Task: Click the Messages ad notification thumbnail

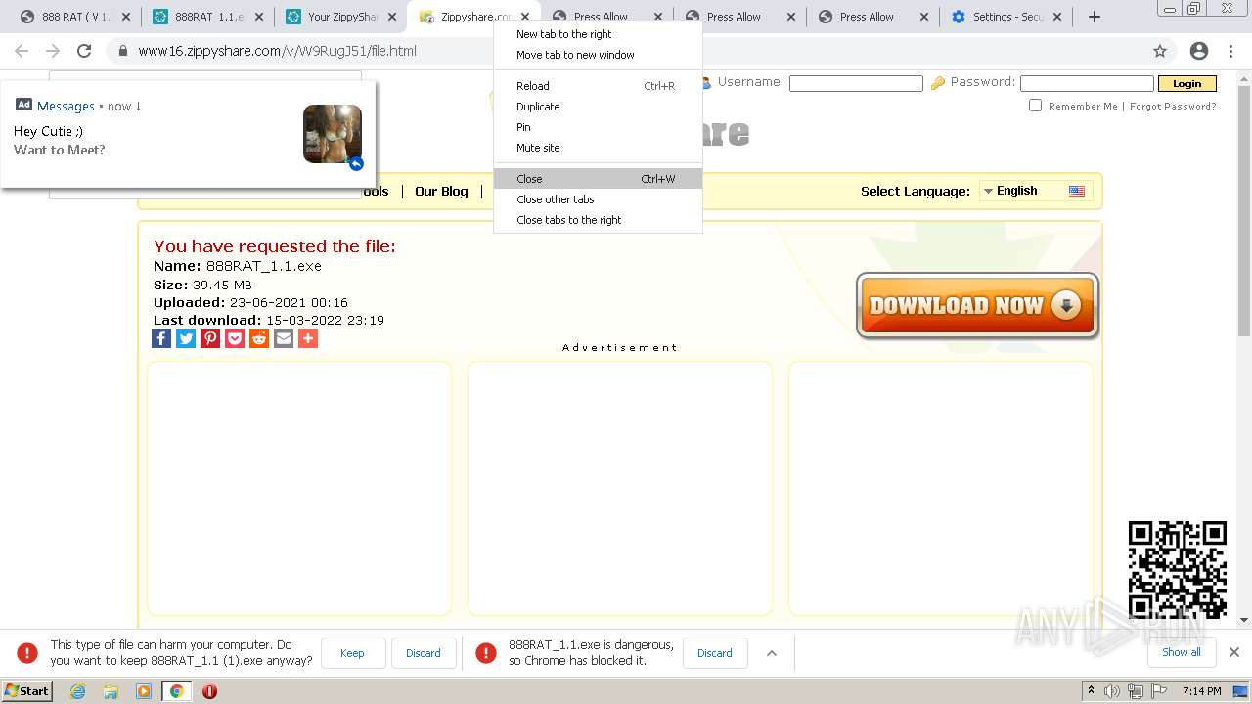Action: 333,134
